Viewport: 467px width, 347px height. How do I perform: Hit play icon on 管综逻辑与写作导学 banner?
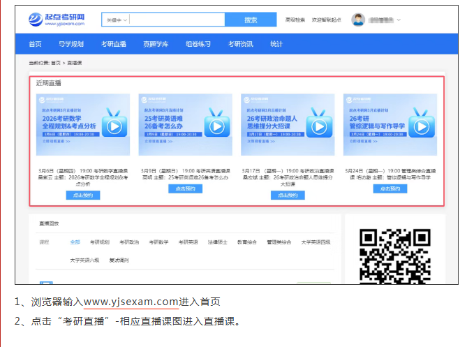pos(421,126)
